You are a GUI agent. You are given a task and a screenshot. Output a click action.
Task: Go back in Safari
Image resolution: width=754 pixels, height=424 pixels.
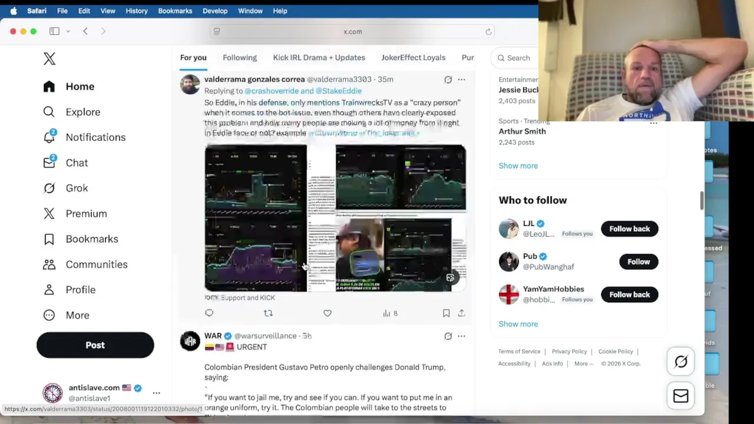pyautogui.click(x=85, y=31)
